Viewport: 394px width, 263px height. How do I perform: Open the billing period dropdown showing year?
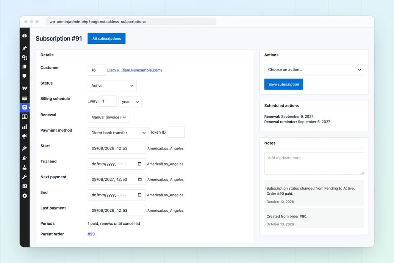click(130, 102)
